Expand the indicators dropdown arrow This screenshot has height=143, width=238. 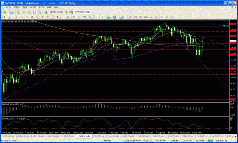pos(110,17)
